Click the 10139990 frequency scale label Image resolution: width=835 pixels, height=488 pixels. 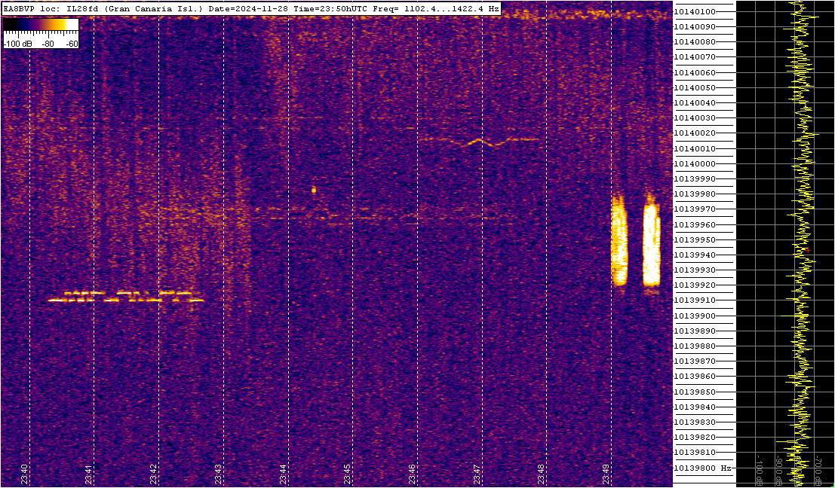click(695, 178)
